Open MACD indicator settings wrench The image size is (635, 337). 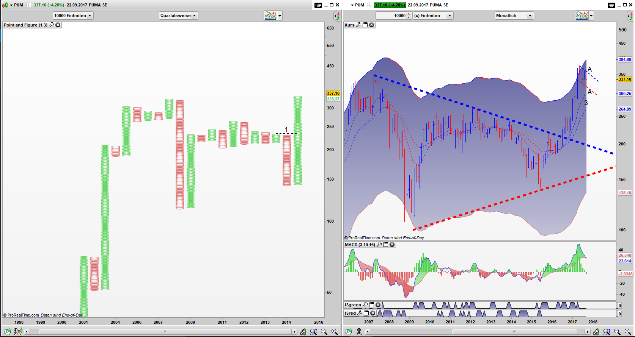379,245
